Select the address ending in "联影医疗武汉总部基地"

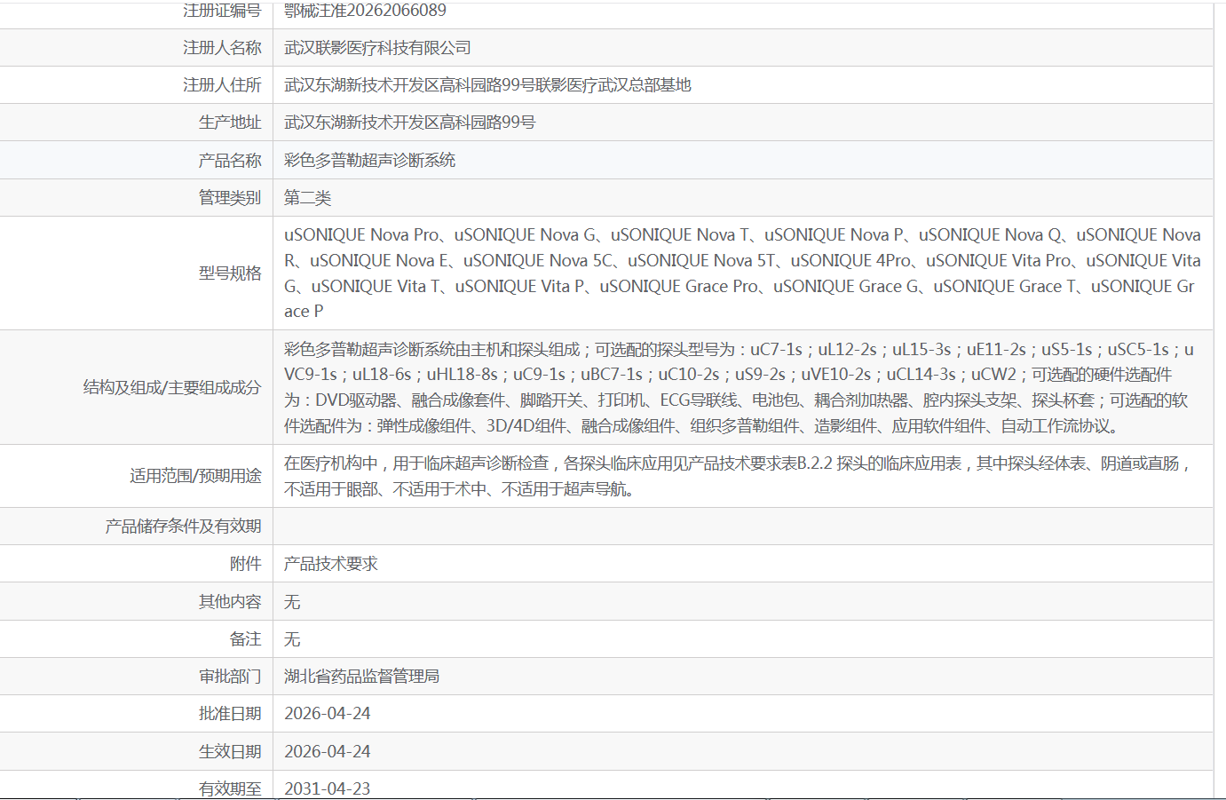click(x=487, y=85)
